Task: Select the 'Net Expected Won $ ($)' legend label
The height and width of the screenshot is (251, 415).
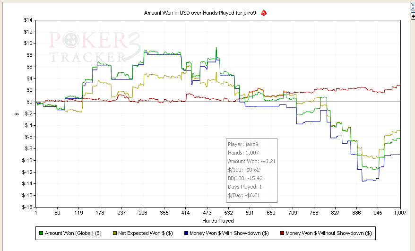Action: click(145, 233)
